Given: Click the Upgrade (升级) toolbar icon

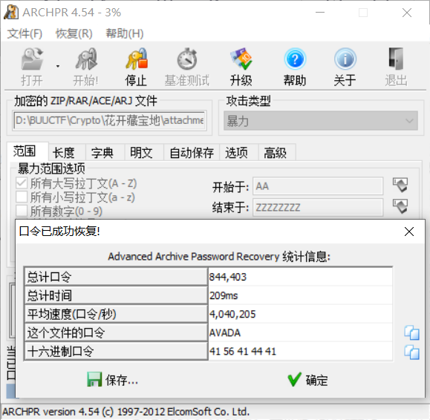Looking at the screenshot, I should click(x=241, y=59).
